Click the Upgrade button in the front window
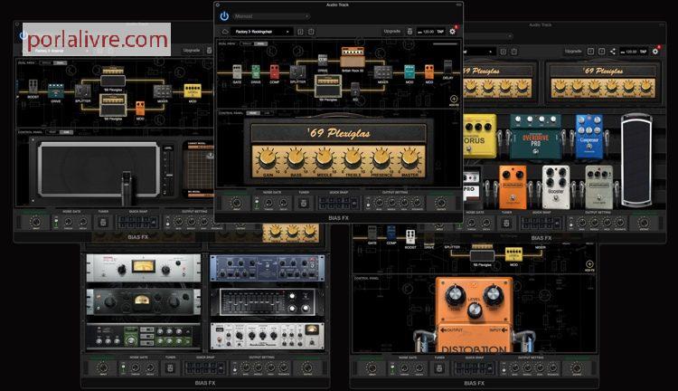The image size is (678, 391). tap(391, 31)
